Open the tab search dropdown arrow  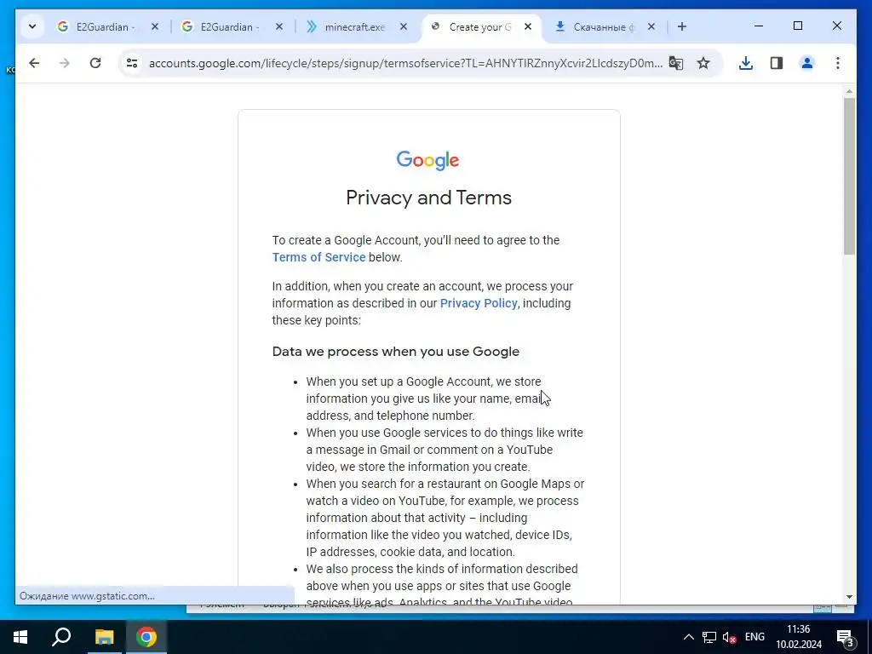32,26
